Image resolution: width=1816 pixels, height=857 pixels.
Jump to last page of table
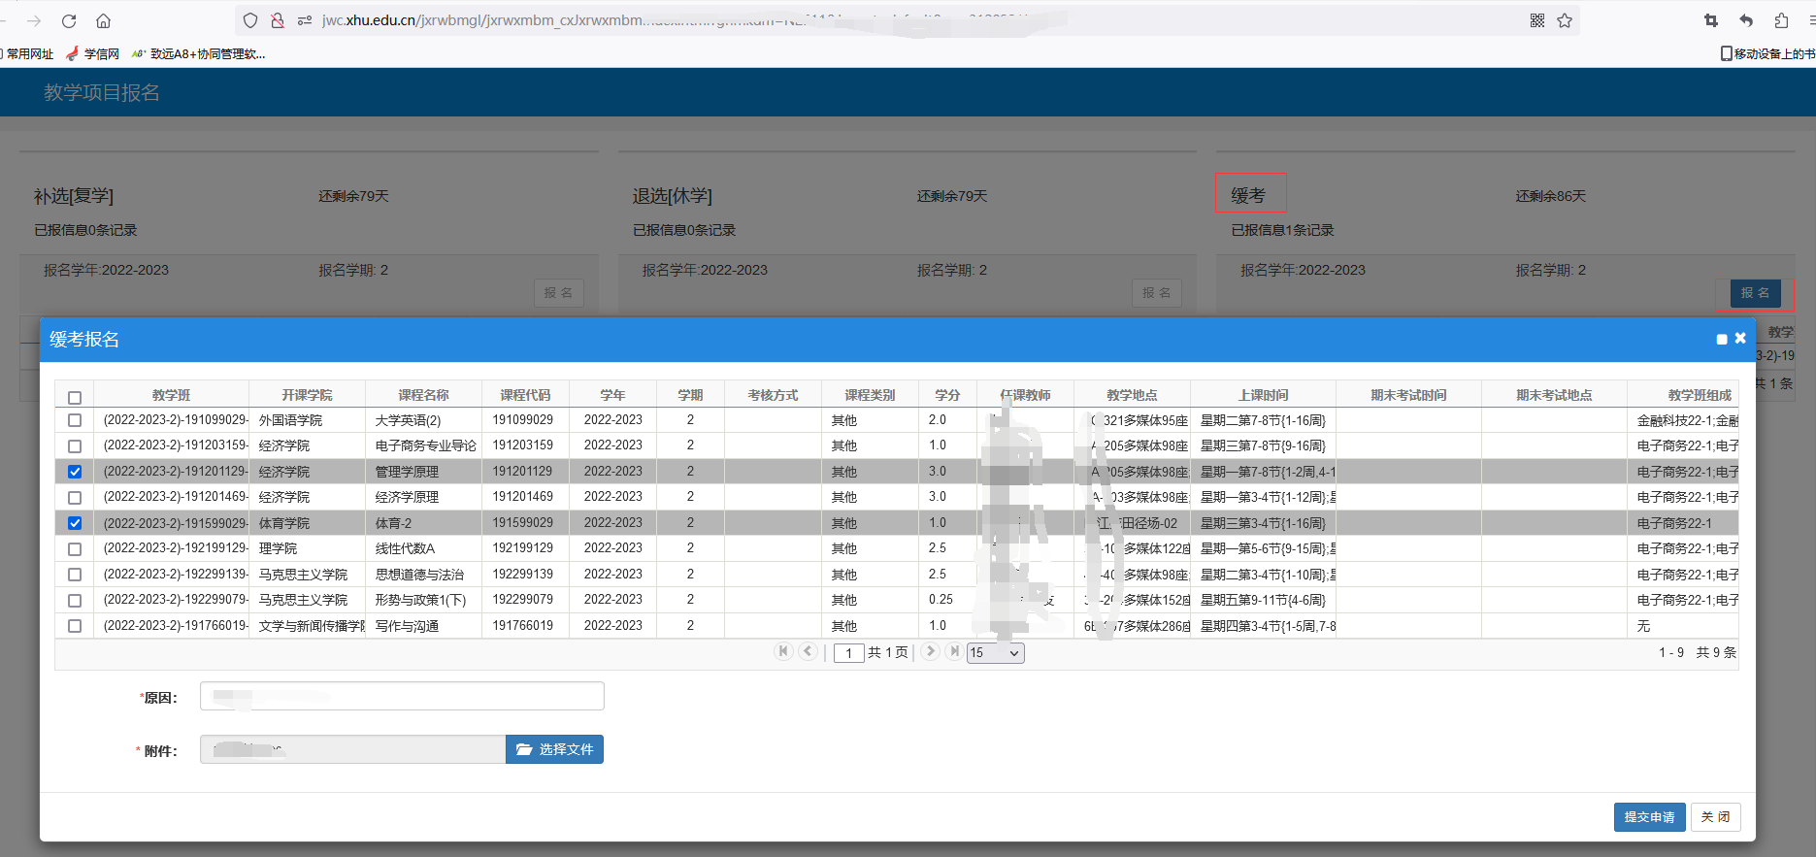[x=954, y=651]
